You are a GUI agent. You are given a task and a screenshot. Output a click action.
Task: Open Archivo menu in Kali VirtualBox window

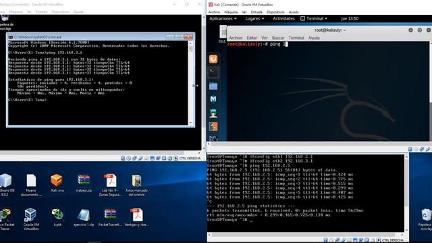coord(214,12)
